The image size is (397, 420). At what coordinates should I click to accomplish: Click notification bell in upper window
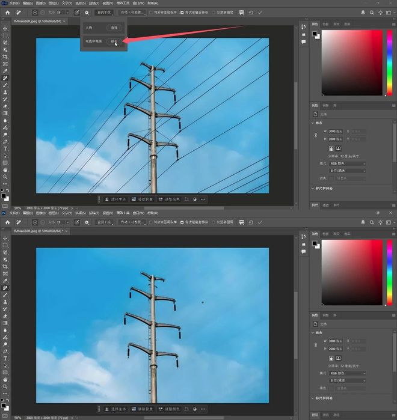pos(363,13)
